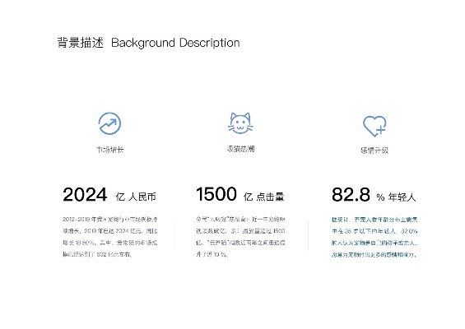Click the cat face icon
The width and height of the screenshot is (465, 329).
tap(240, 123)
